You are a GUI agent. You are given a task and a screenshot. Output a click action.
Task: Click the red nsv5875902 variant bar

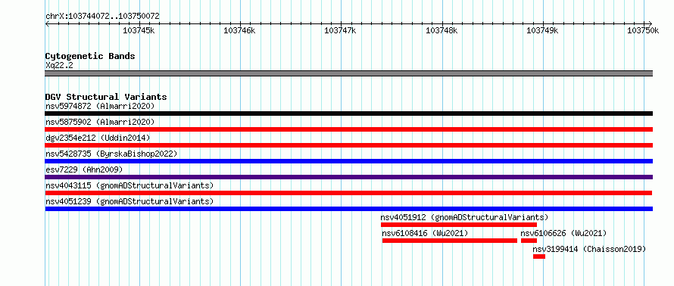(348, 129)
